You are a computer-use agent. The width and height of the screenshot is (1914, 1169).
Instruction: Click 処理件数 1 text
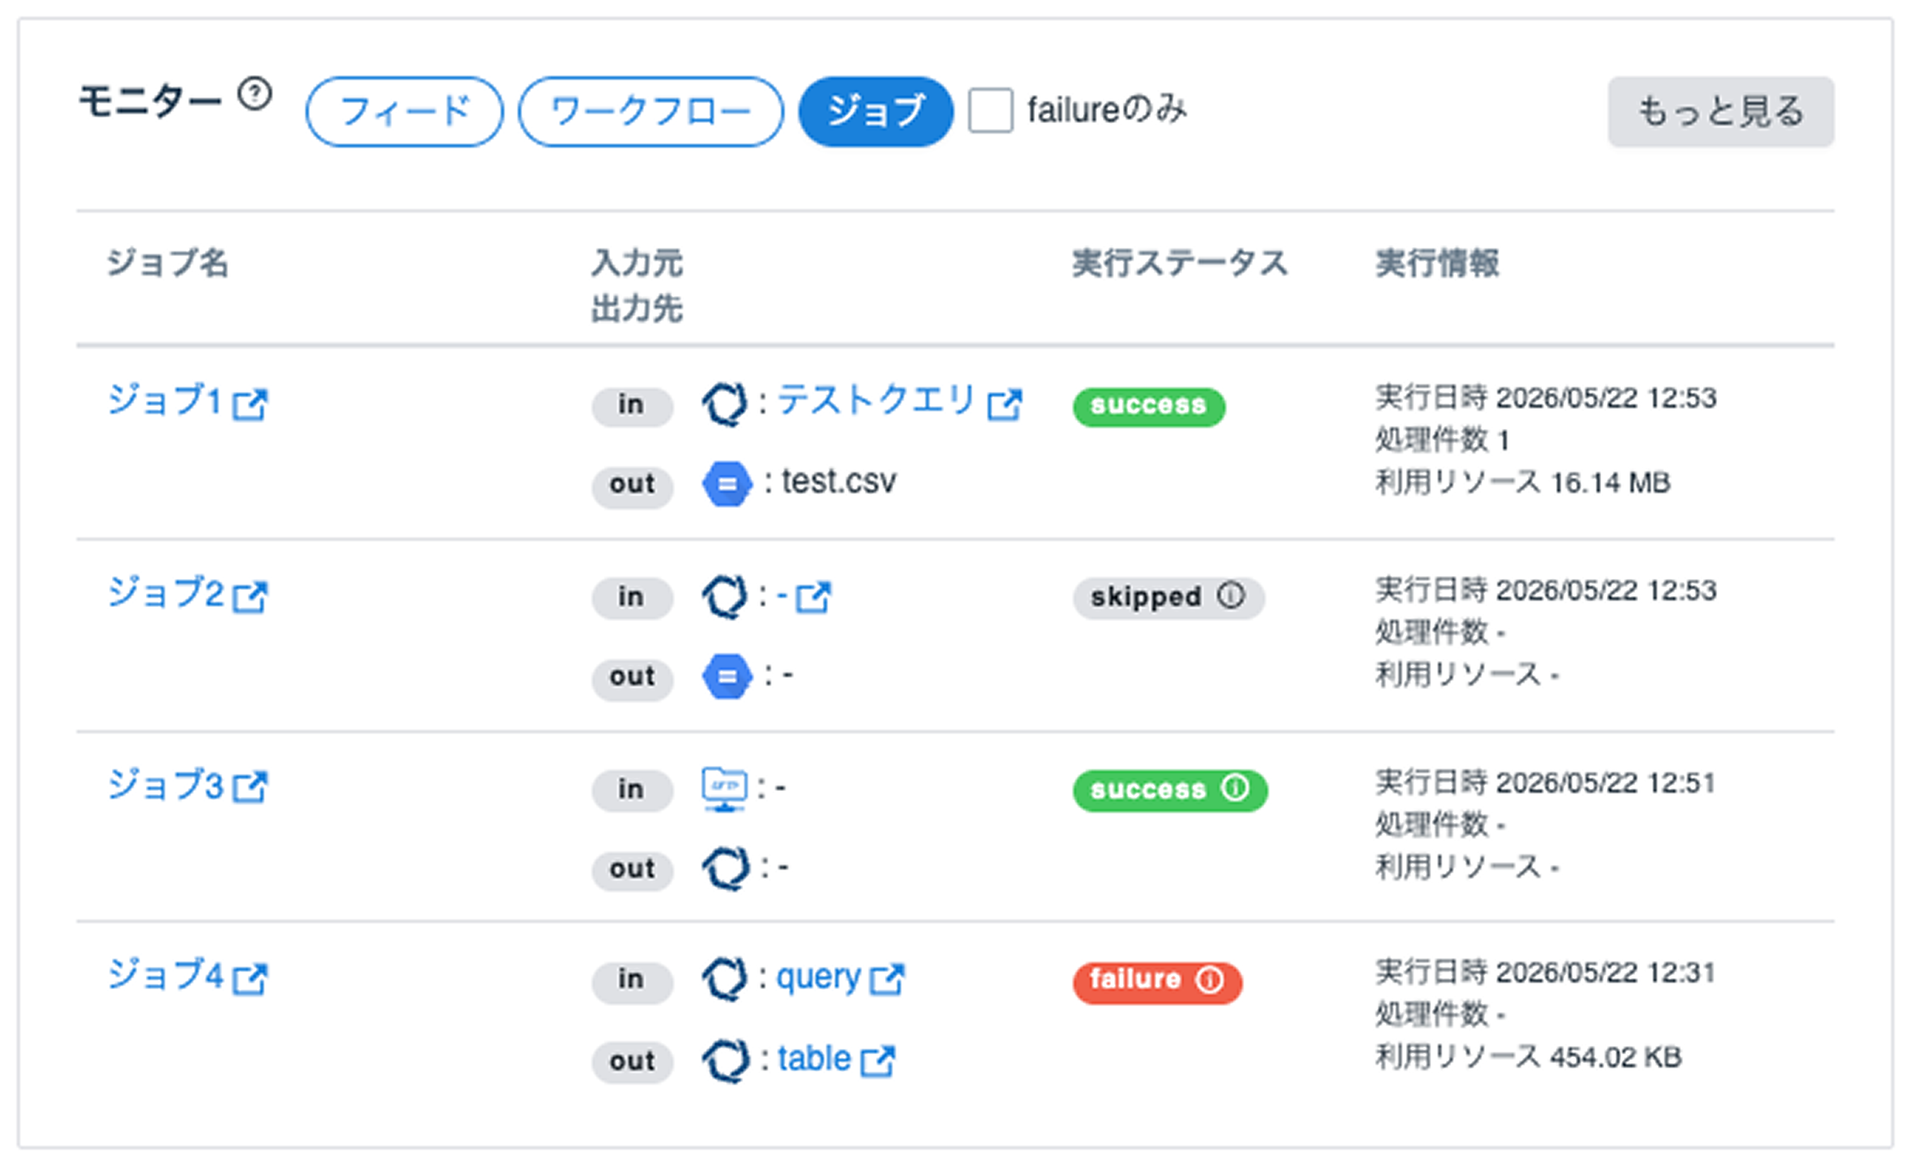click(x=1443, y=439)
